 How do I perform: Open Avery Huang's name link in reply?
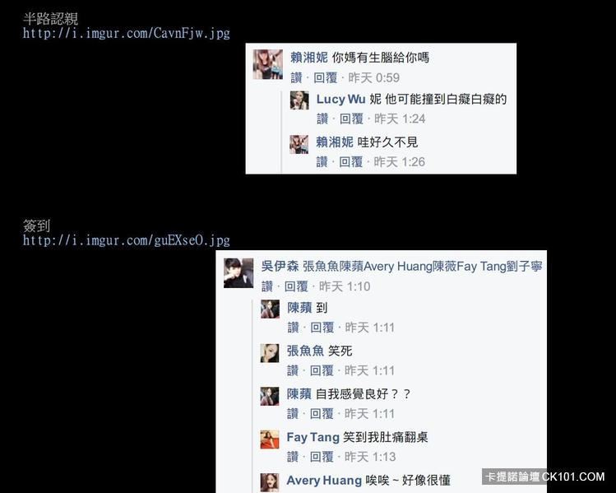(x=324, y=481)
